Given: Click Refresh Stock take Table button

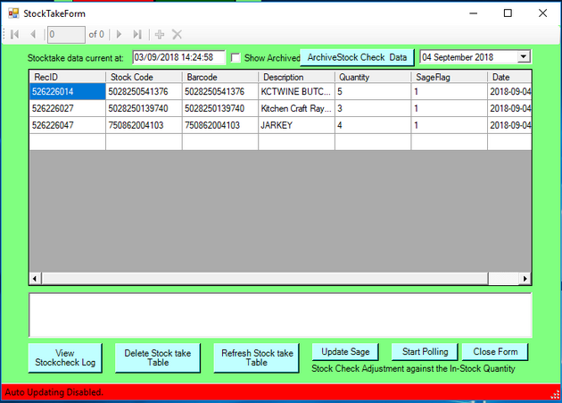Looking at the screenshot, I should [x=257, y=357].
